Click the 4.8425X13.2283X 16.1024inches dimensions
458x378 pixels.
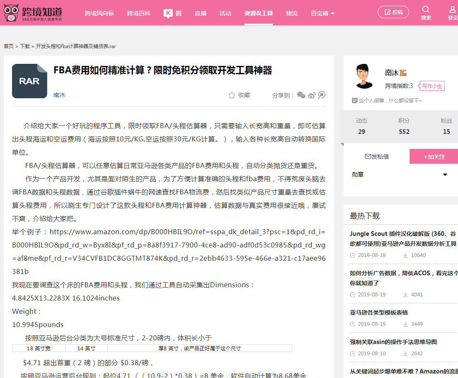tap(66, 298)
